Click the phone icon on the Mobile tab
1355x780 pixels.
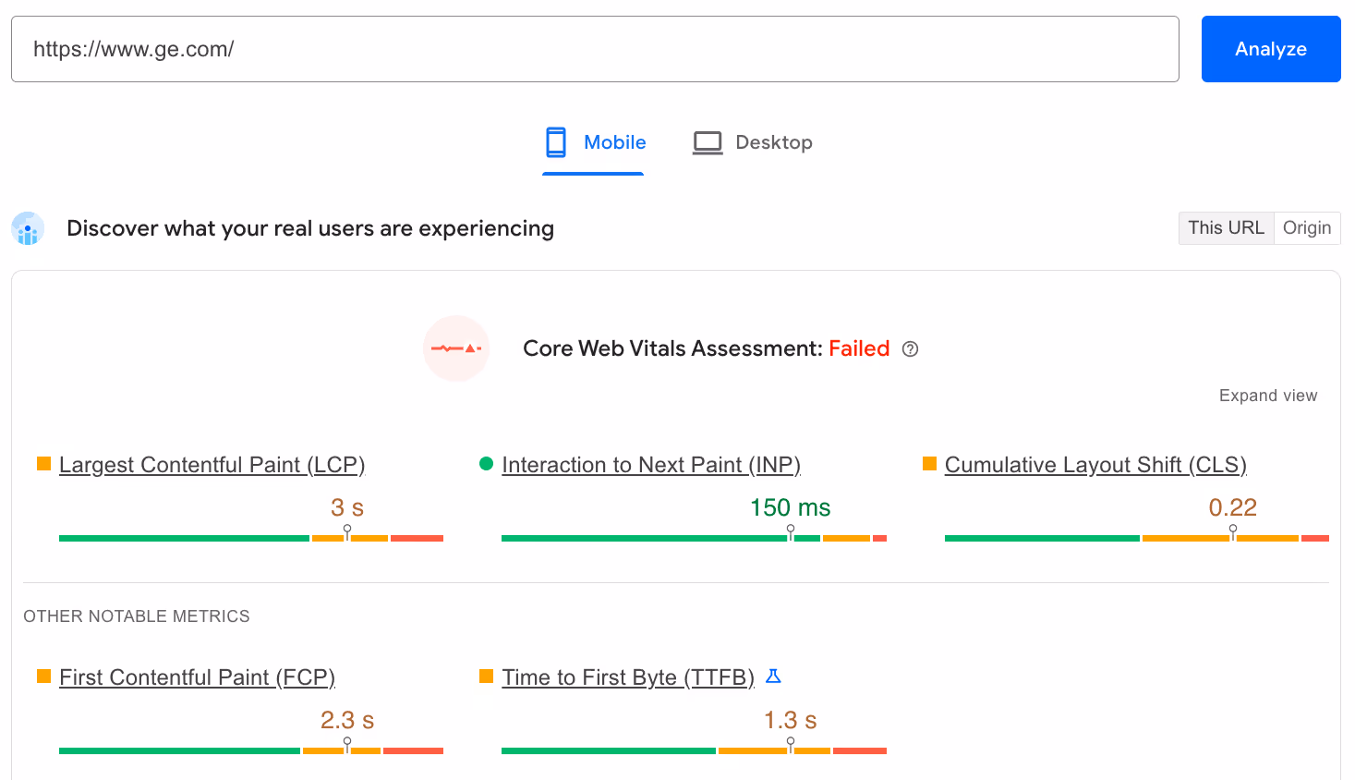[x=555, y=141]
